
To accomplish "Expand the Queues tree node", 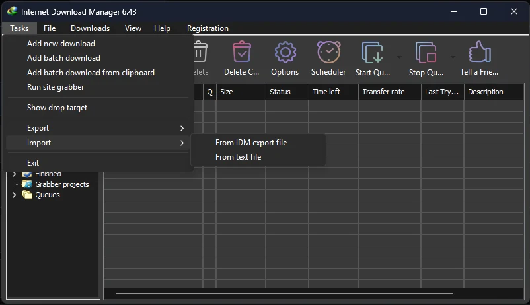I will click(14, 195).
